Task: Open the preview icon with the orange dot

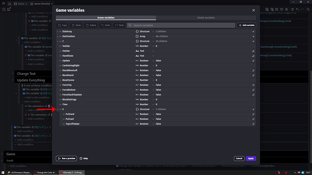Action: click(x=9, y=9)
